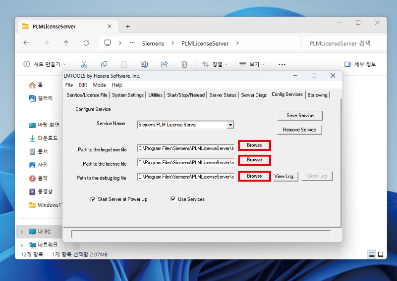Open Documents (문서) in sidebar
The height and width of the screenshot is (281, 397).
[x=38, y=151]
